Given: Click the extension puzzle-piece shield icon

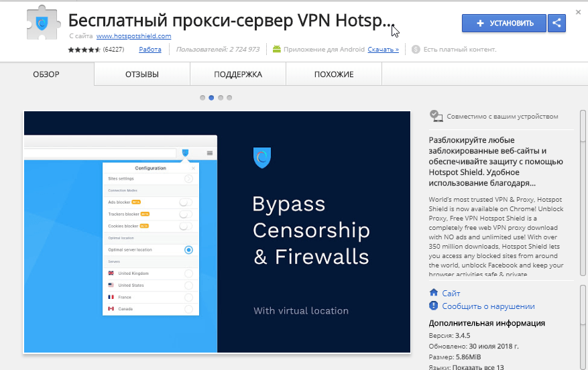Looking at the screenshot, I should [43, 23].
